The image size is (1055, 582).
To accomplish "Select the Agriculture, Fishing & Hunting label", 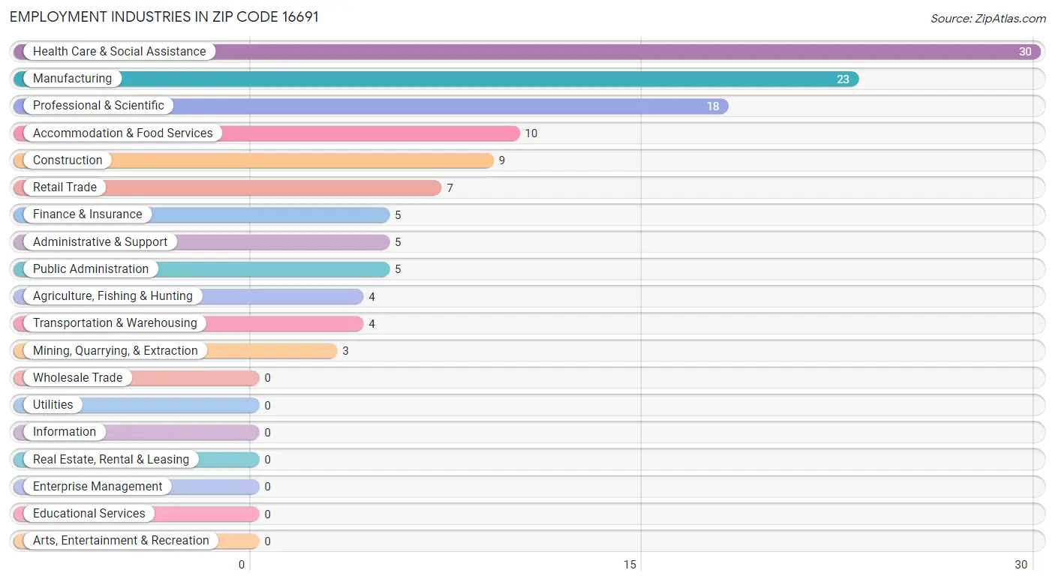I will tap(113, 296).
